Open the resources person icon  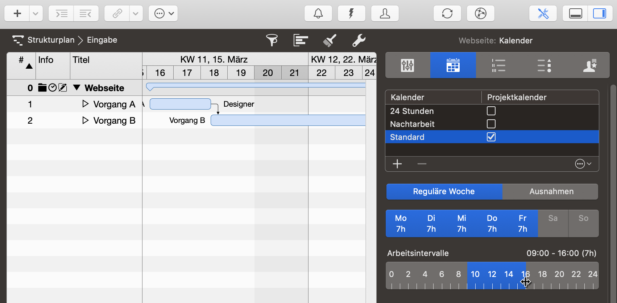pos(385,14)
